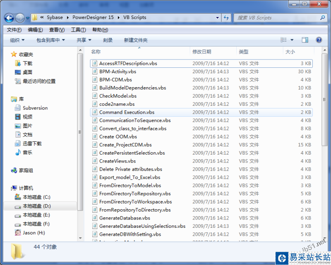Toggle the preview pane icon
Image resolution: width=331 pixels, height=265 pixels.
click(305, 40)
